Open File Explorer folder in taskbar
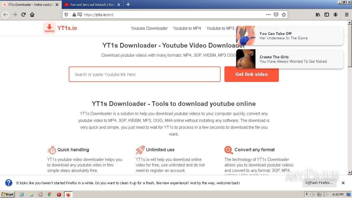This screenshot has height=198, width=352. click(x=31, y=194)
